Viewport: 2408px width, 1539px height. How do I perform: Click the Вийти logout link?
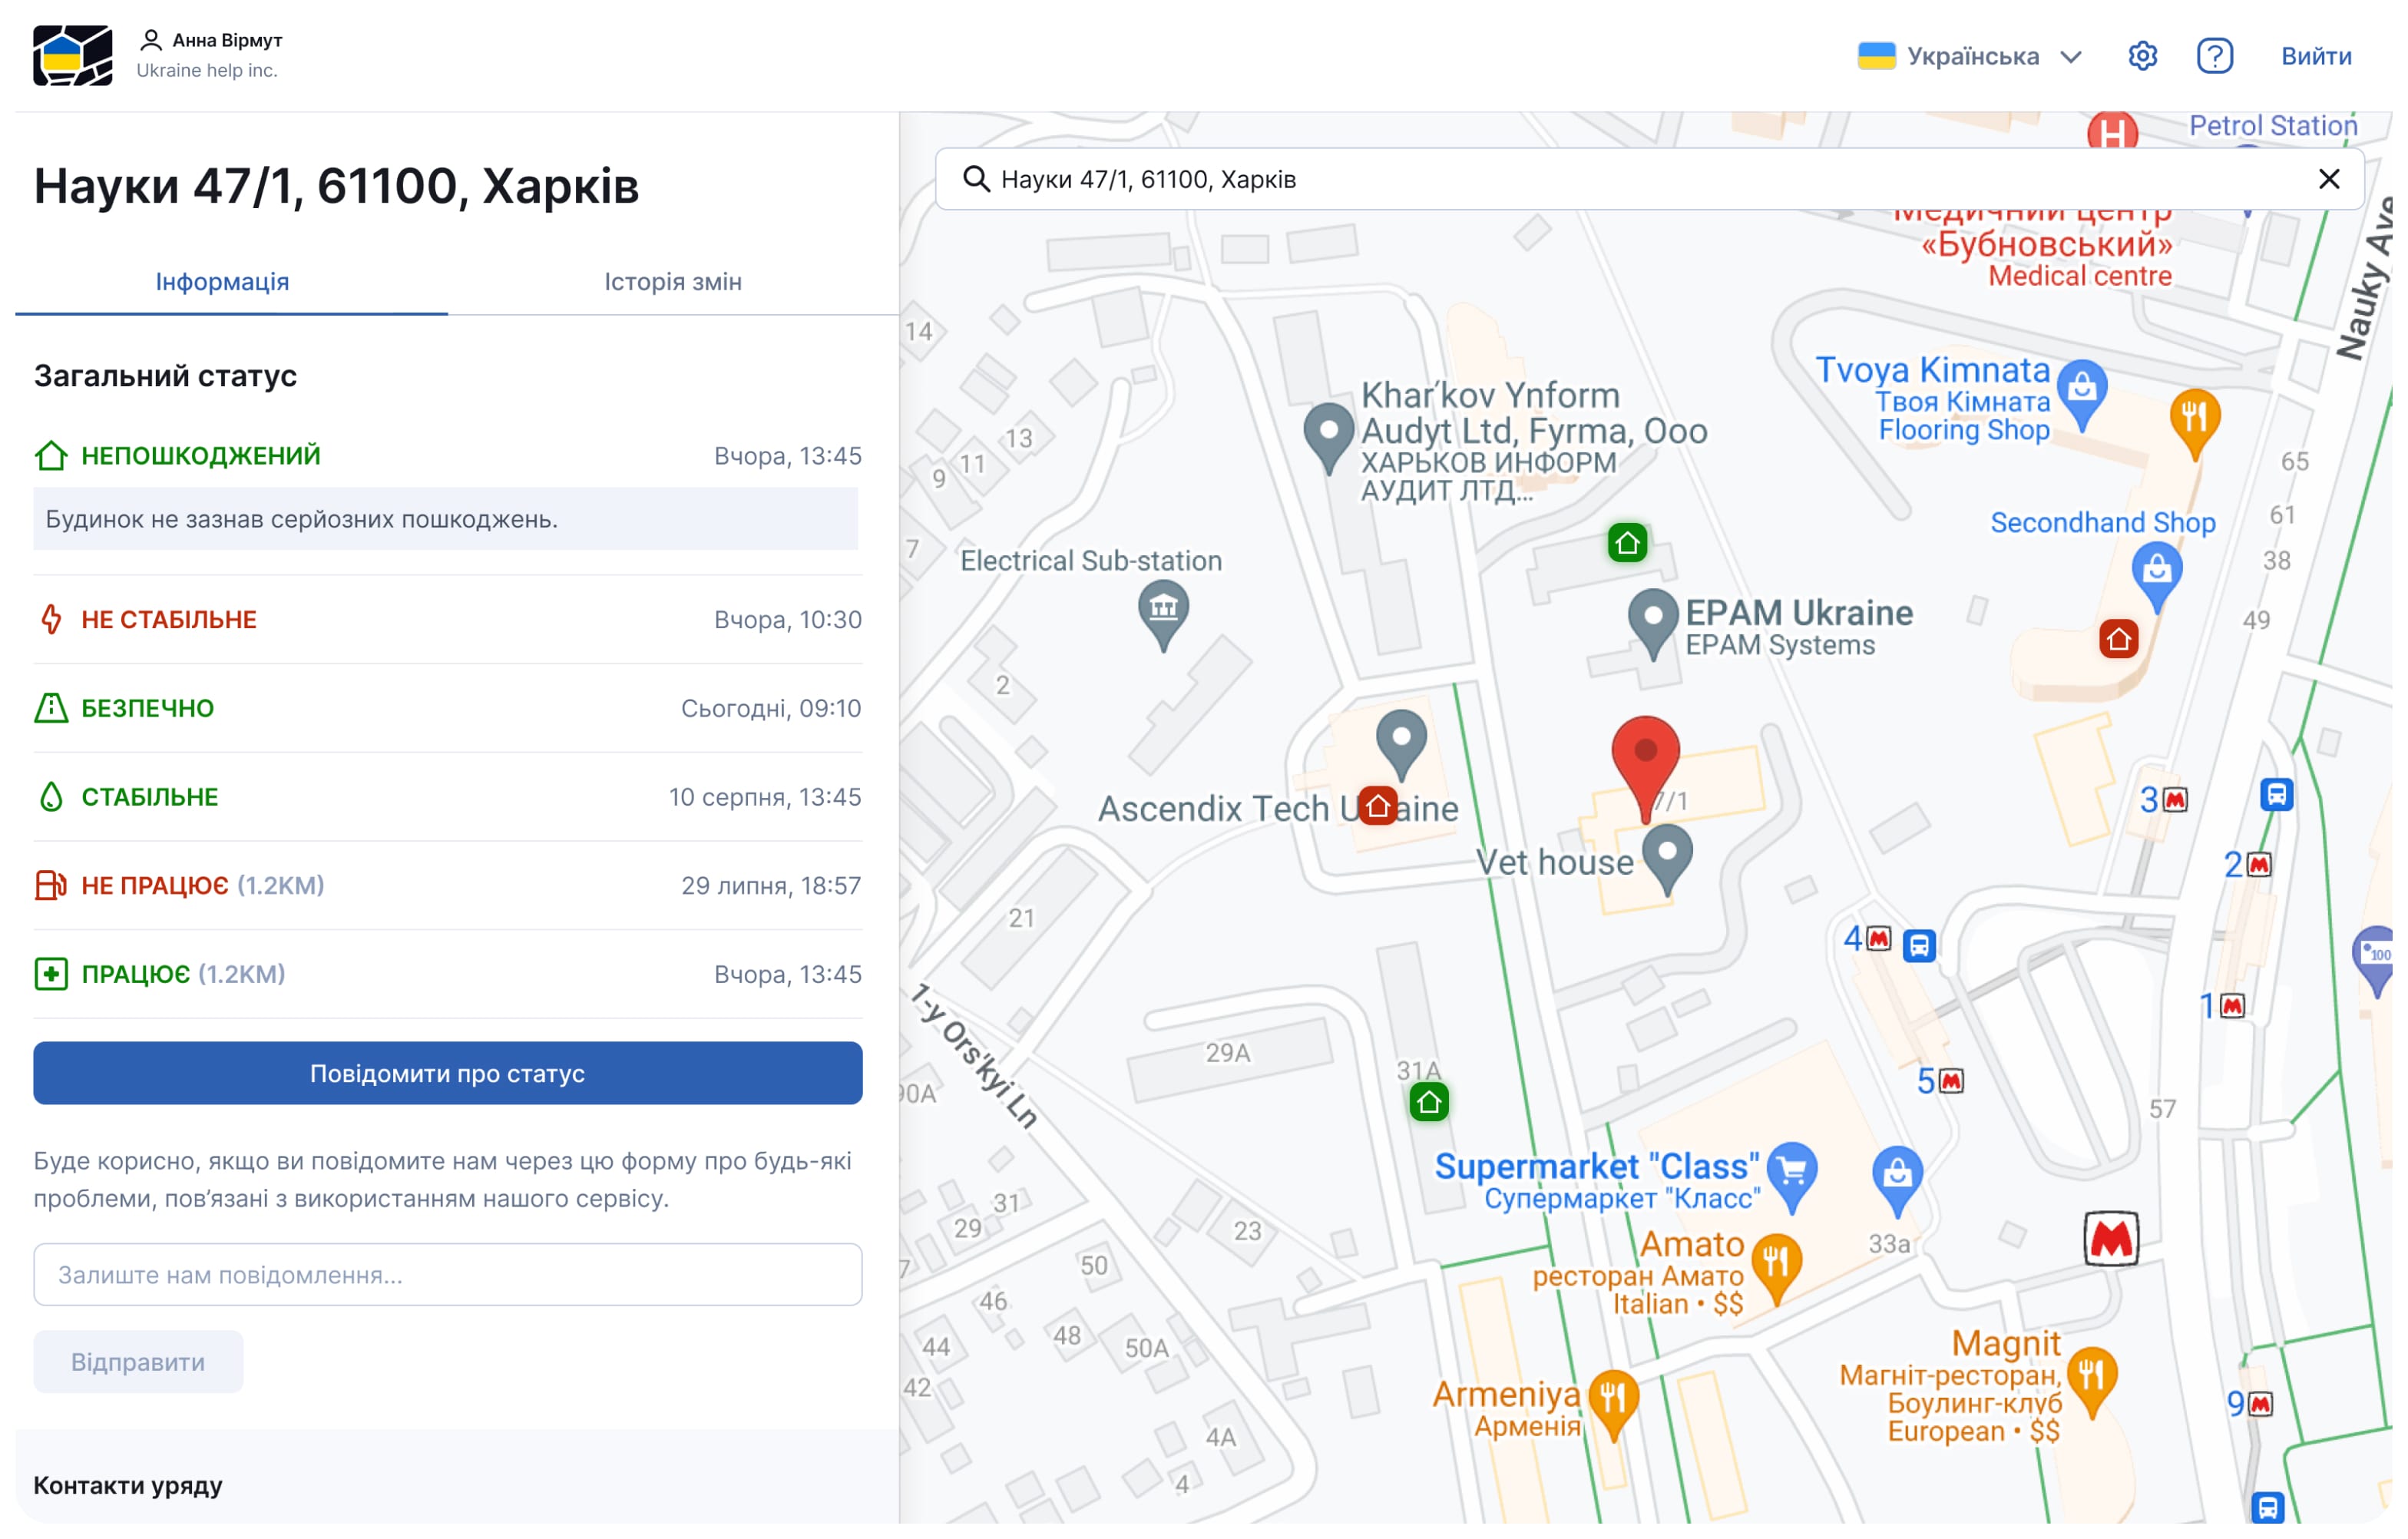(2315, 56)
